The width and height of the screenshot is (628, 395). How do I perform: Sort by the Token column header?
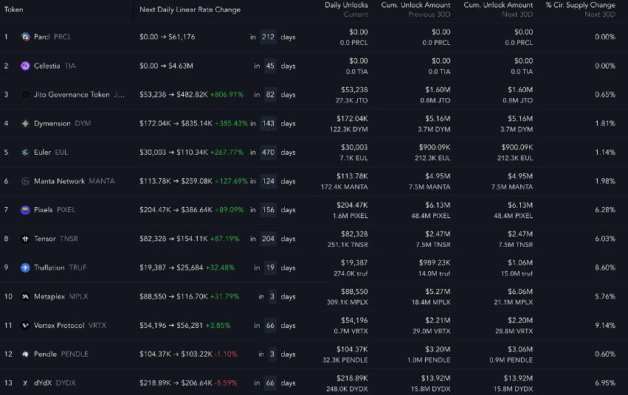tap(13, 10)
